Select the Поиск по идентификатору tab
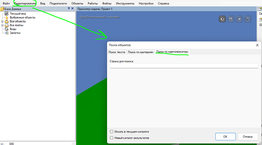Screen dimensions: 262x145 coord(172,52)
